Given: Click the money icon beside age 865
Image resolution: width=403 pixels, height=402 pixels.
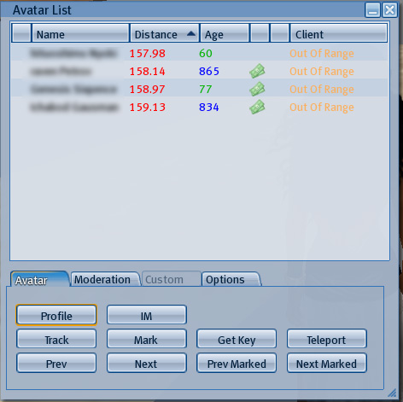Looking at the screenshot, I should (257, 71).
